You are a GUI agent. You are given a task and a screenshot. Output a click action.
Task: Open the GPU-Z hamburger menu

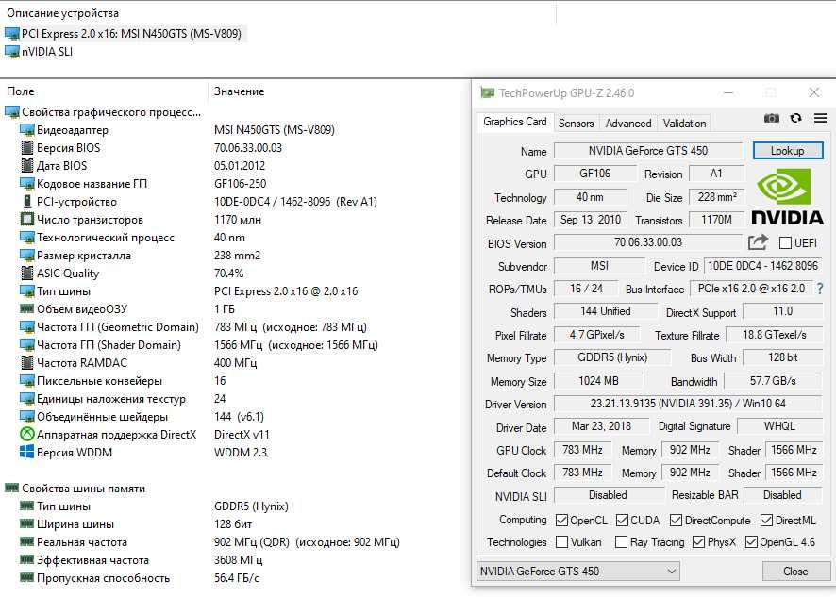[821, 118]
